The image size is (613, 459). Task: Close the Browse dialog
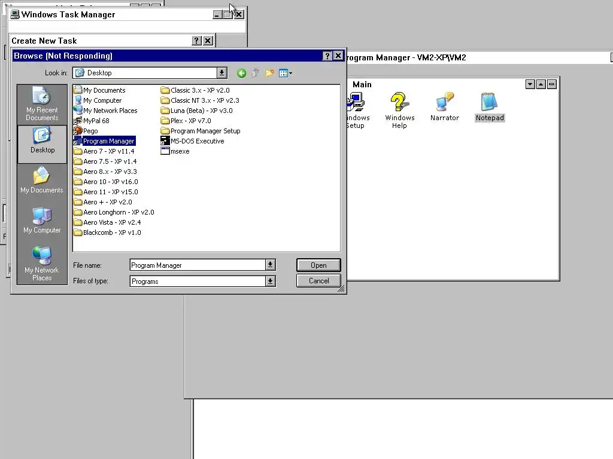pyautogui.click(x=338, y=56)
